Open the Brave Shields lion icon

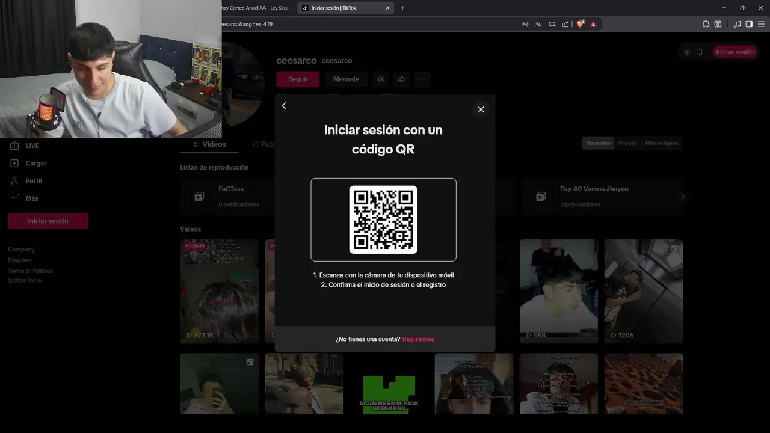tap(580, 24)
